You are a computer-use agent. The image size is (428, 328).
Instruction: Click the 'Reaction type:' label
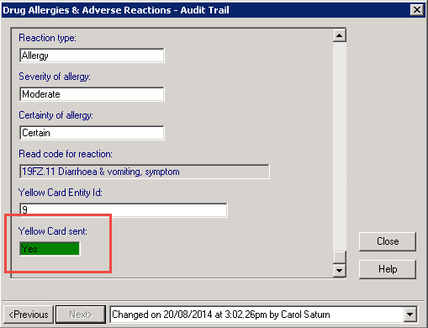click(47, 38)
